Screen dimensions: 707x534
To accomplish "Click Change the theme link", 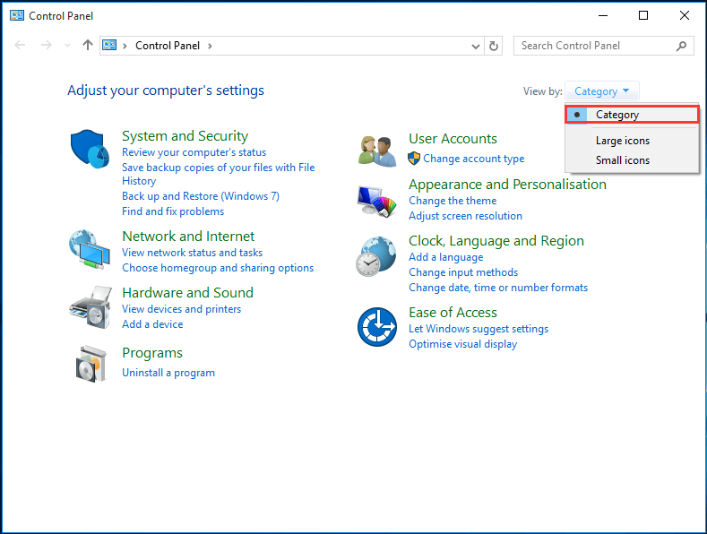I will click(x=453, y=201).
